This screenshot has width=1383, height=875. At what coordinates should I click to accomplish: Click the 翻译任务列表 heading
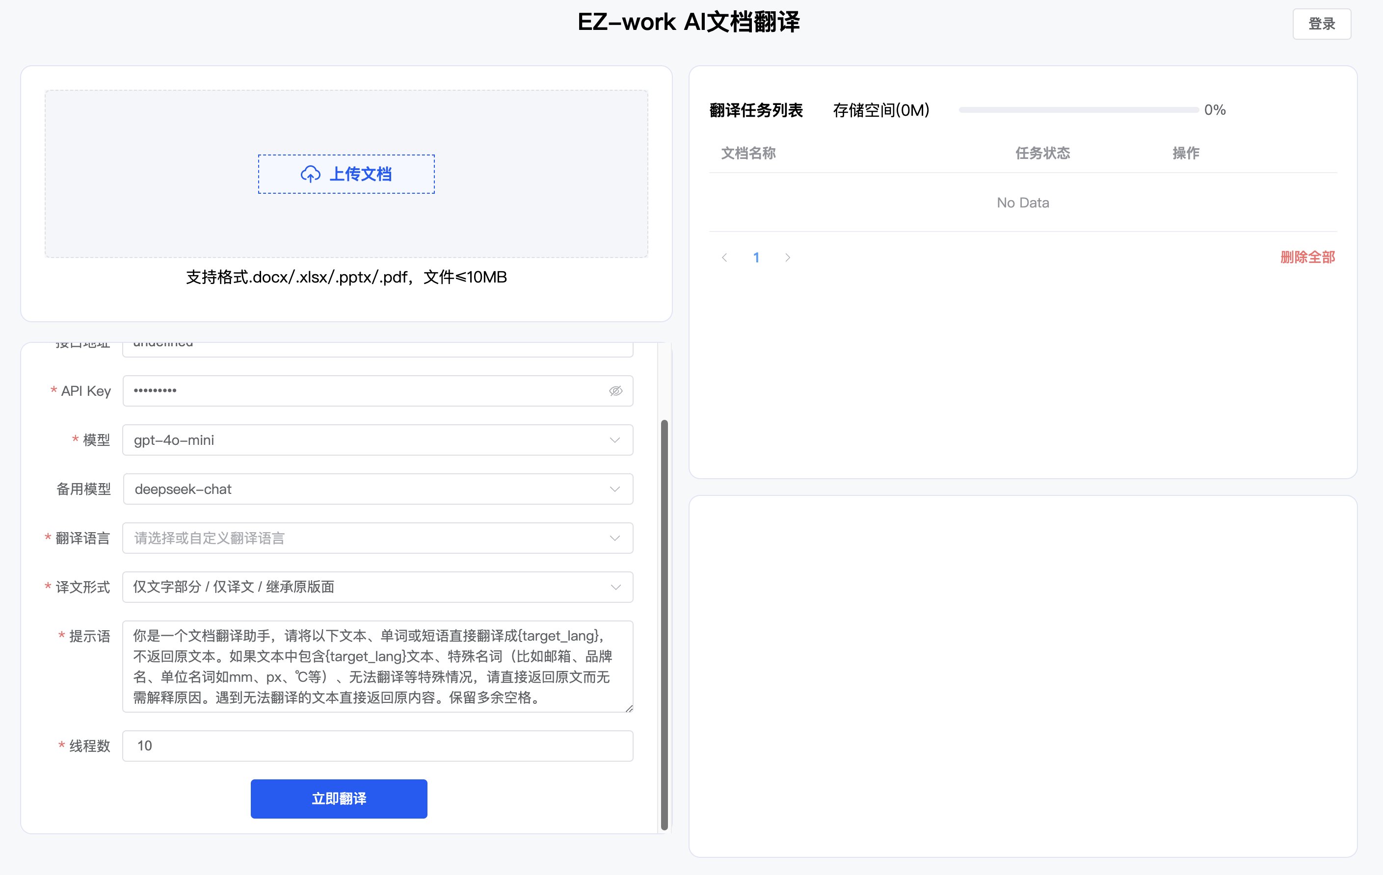coord(756,110)
